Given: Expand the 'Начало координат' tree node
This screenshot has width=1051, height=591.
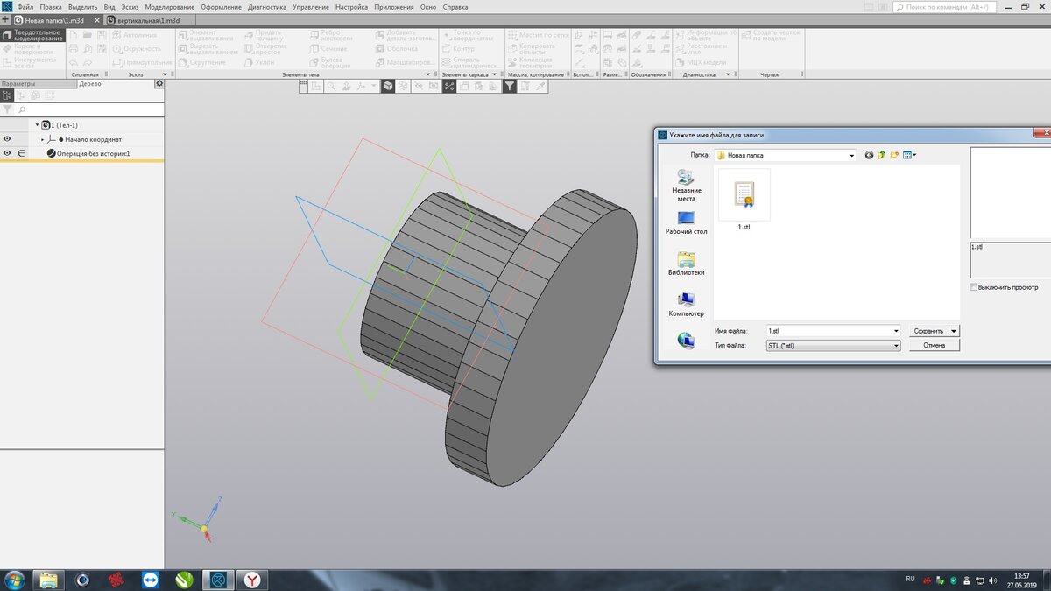Looking at the screenshot, I should [42, 139].
